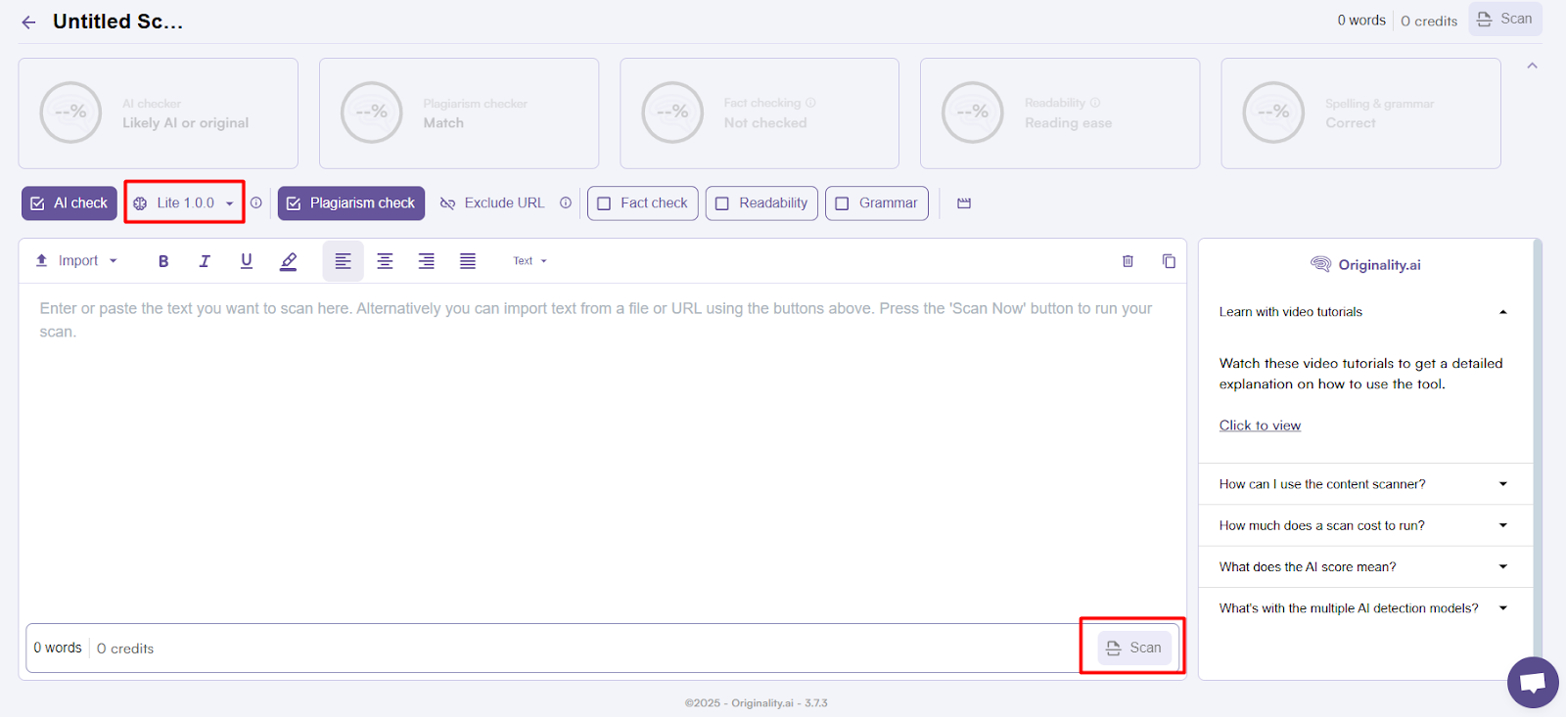Viewport: 1566px width, 717px height.
Task: Justify the text alignment
Action: point(468,261)
